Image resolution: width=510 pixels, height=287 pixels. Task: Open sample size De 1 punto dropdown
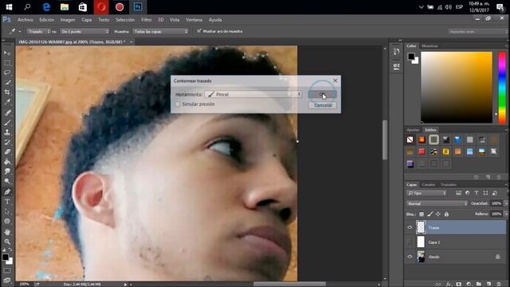[84, 31]
